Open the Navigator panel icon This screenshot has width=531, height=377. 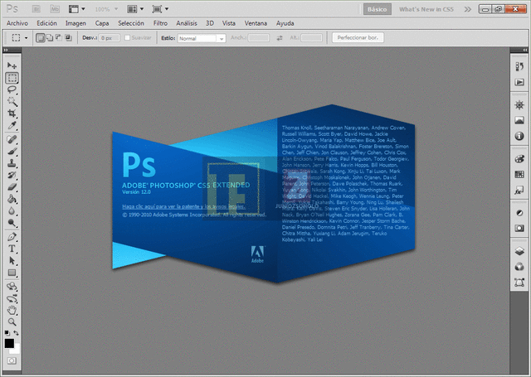coord(519,105)
